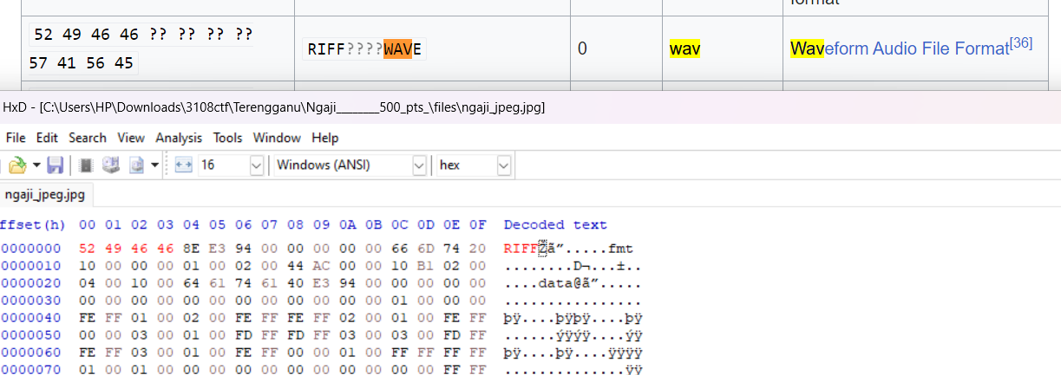Screen dimensions: 1061x375
Task: Click the first hex byte 52 at offset 00000000
Action: (x=87, y=249)
